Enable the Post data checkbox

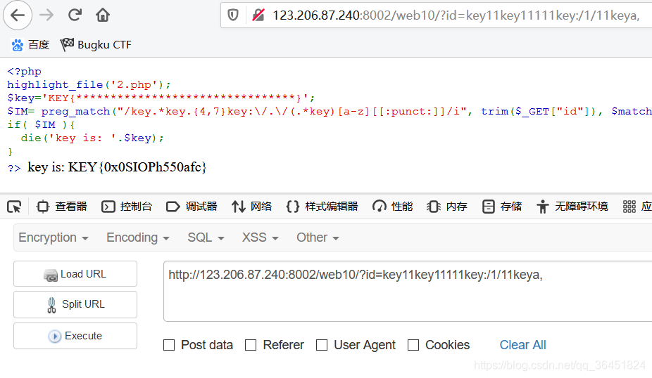(169, 345)
